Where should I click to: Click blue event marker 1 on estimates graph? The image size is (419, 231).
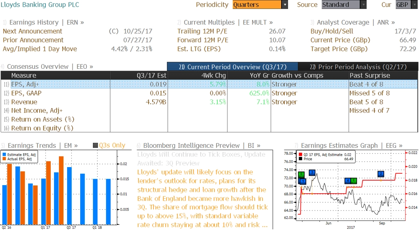pyautogui.click(x=303, y=181)
